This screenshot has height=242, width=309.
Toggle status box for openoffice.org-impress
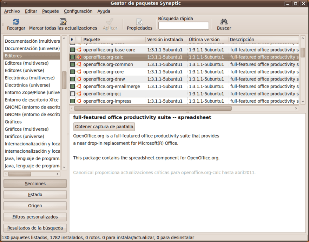coord(73,101)
